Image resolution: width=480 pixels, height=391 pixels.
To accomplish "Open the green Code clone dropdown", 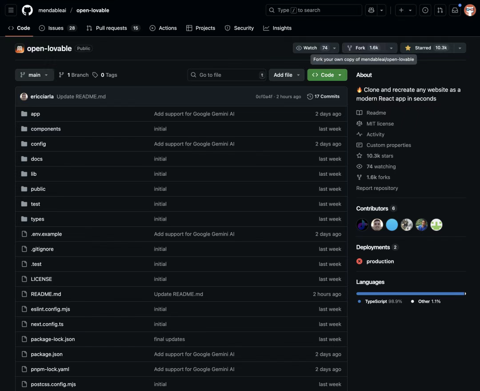I will tap(327, 75).
